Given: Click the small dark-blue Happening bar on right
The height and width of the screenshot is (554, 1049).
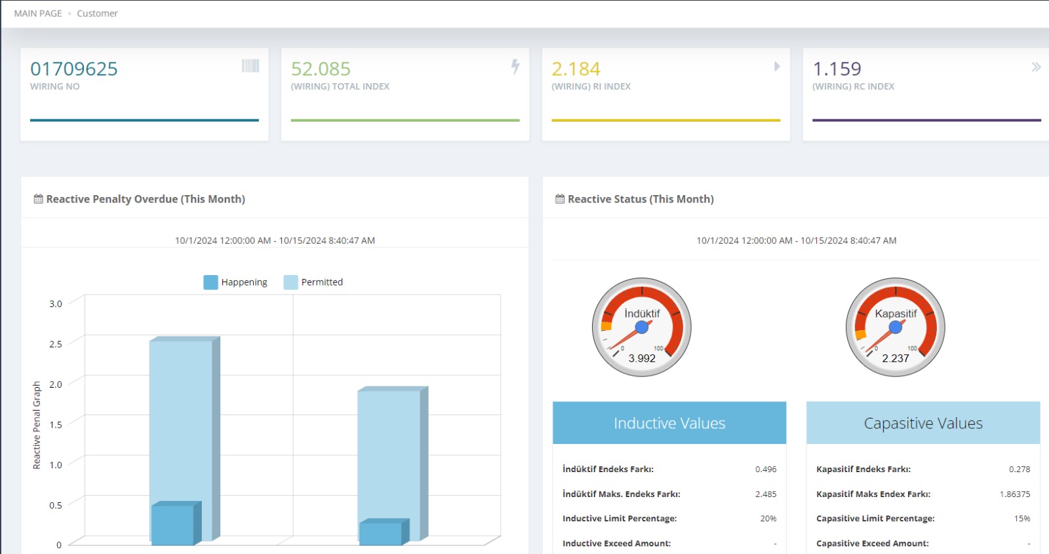Looking at the screenshot, I should click(x=381, y=533).
